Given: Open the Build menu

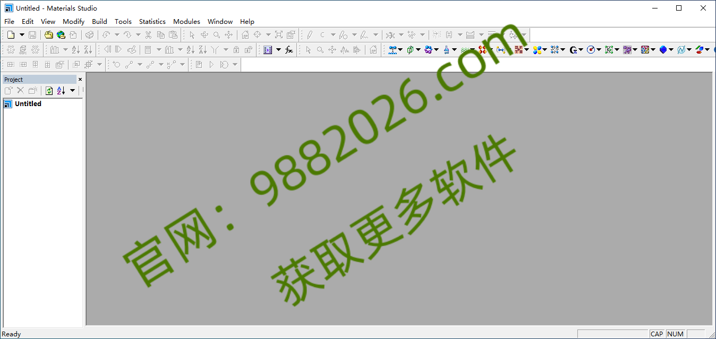Looking at the screenshot, I should [99, 22].
